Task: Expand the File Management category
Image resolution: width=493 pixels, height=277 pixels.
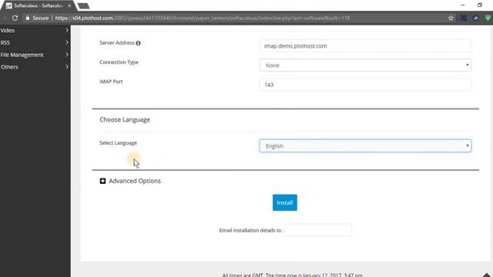Action: (x=35, y=55)
